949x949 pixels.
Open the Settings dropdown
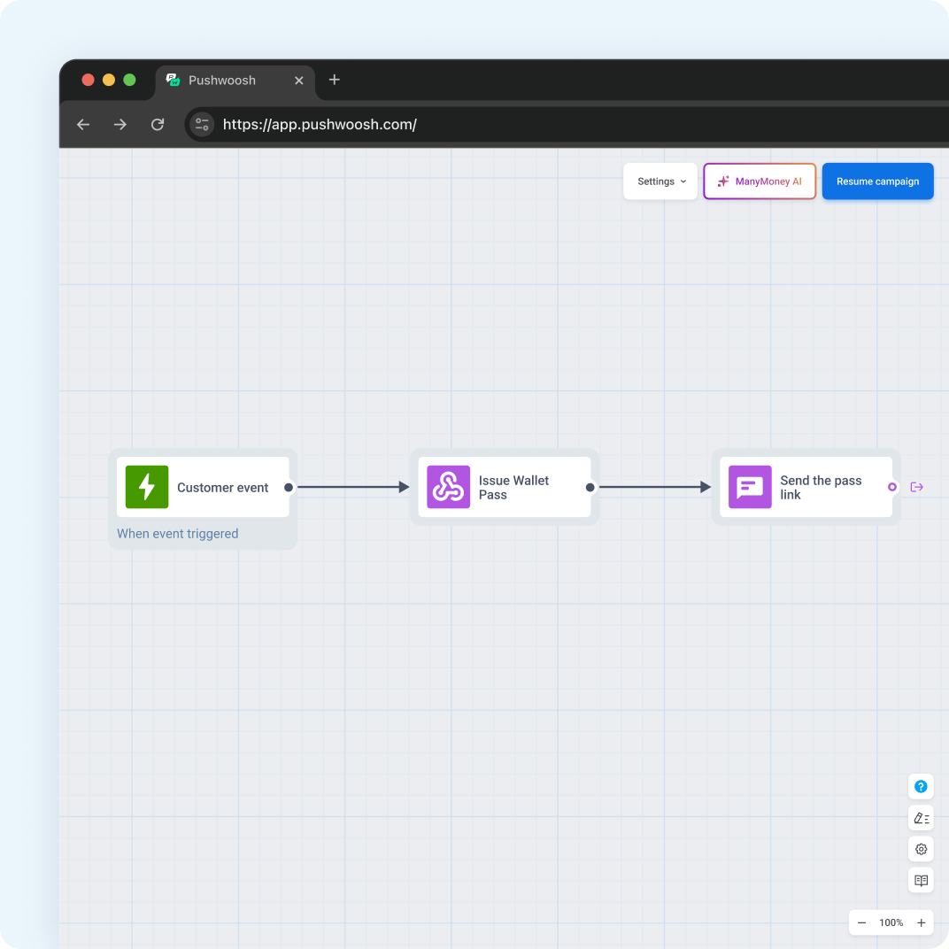point(660,181)
